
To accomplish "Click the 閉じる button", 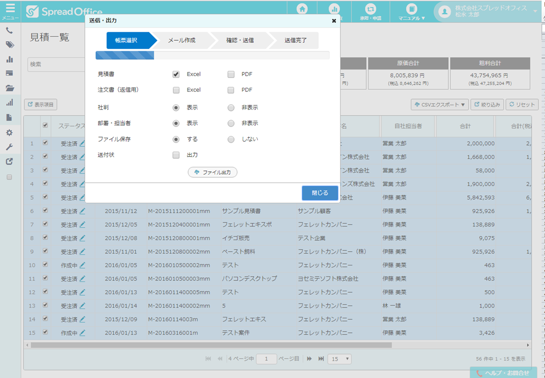I will pos(320,193).
